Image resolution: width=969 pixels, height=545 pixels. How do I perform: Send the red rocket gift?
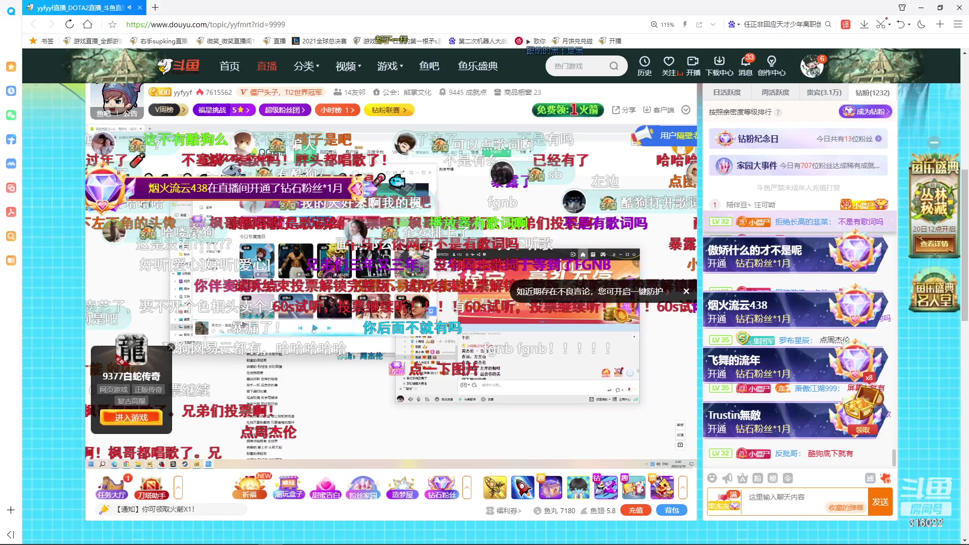point(523,487)
